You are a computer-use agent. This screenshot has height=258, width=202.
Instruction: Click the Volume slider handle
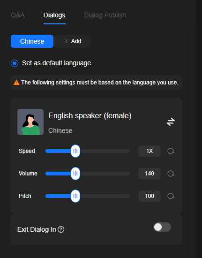click(75, 174)
